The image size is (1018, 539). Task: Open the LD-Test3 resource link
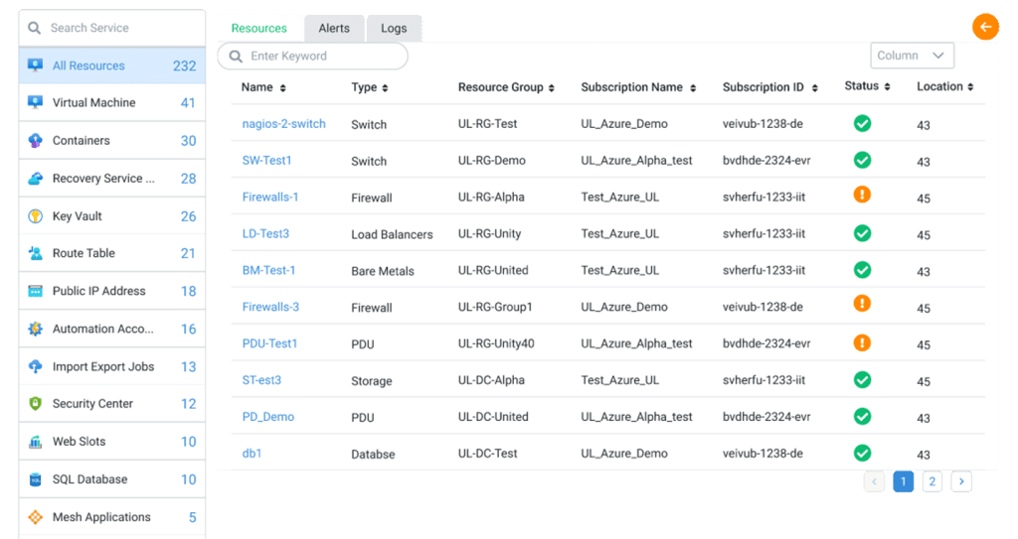click(x=265, y=233)
